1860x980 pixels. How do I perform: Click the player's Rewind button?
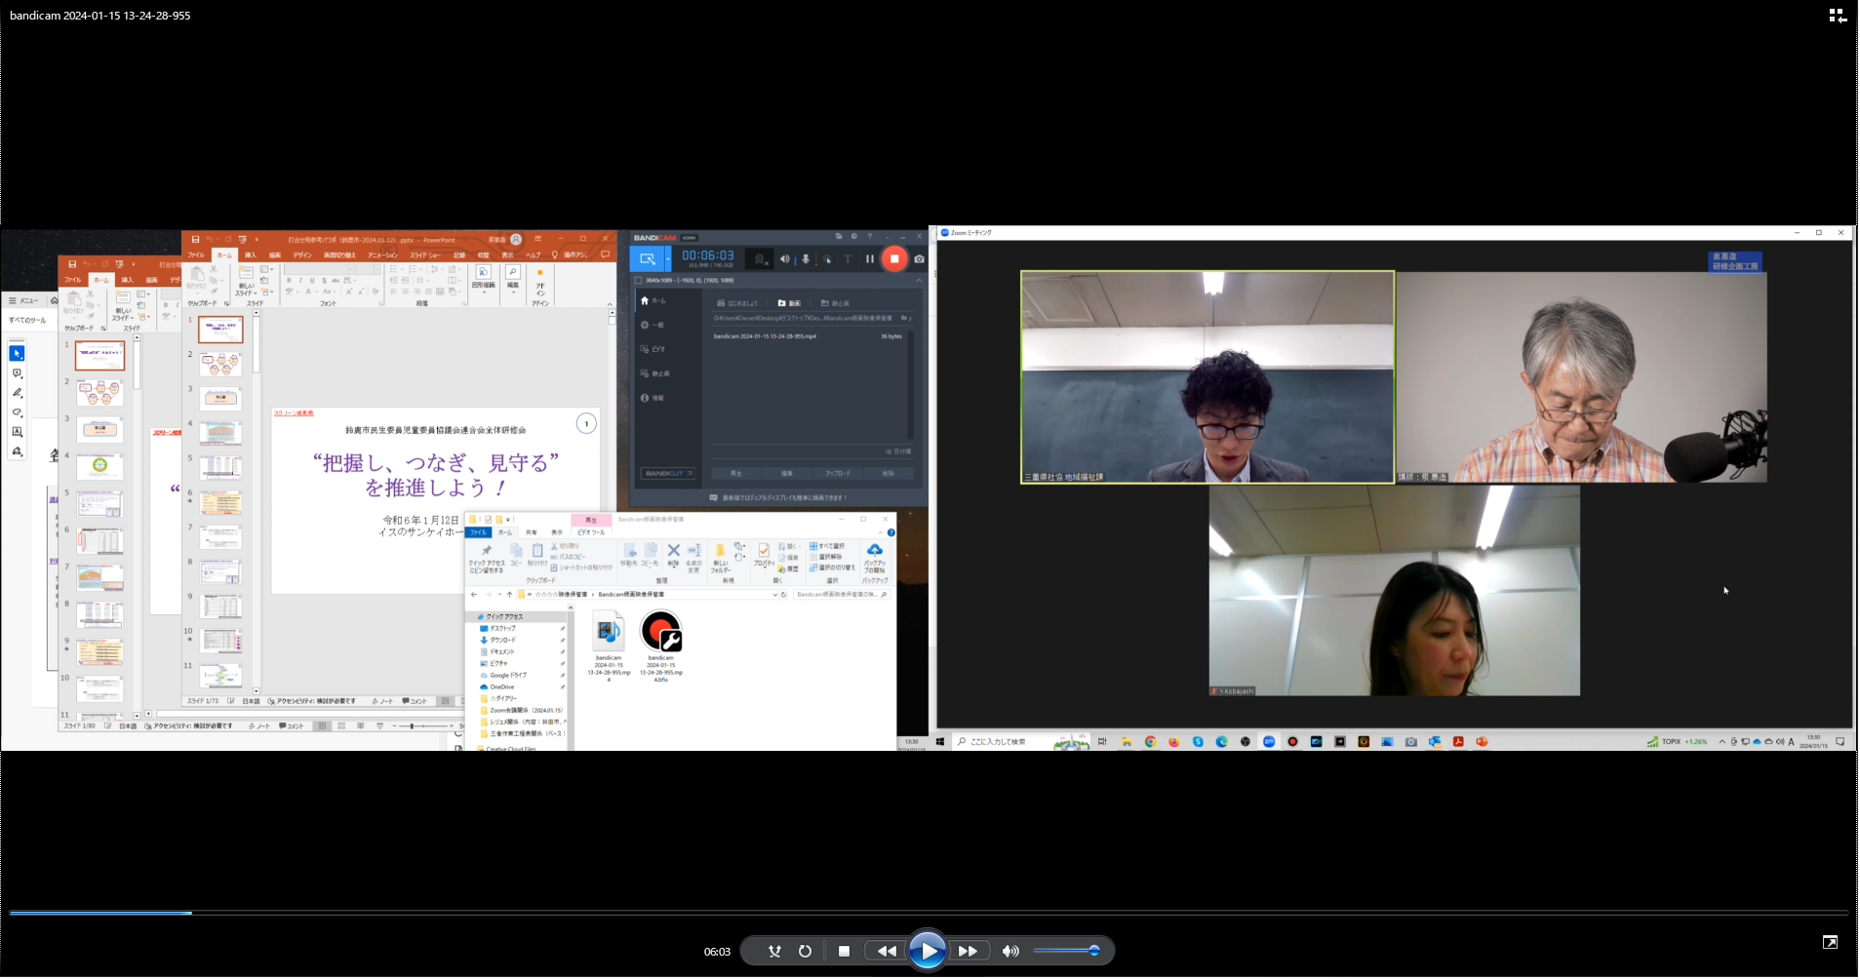point(887,952)
